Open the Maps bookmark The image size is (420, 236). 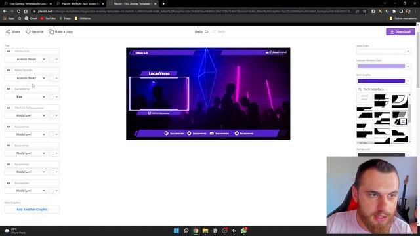click(65, 18)
